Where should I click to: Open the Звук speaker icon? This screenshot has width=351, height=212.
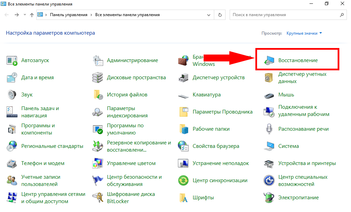12,95
